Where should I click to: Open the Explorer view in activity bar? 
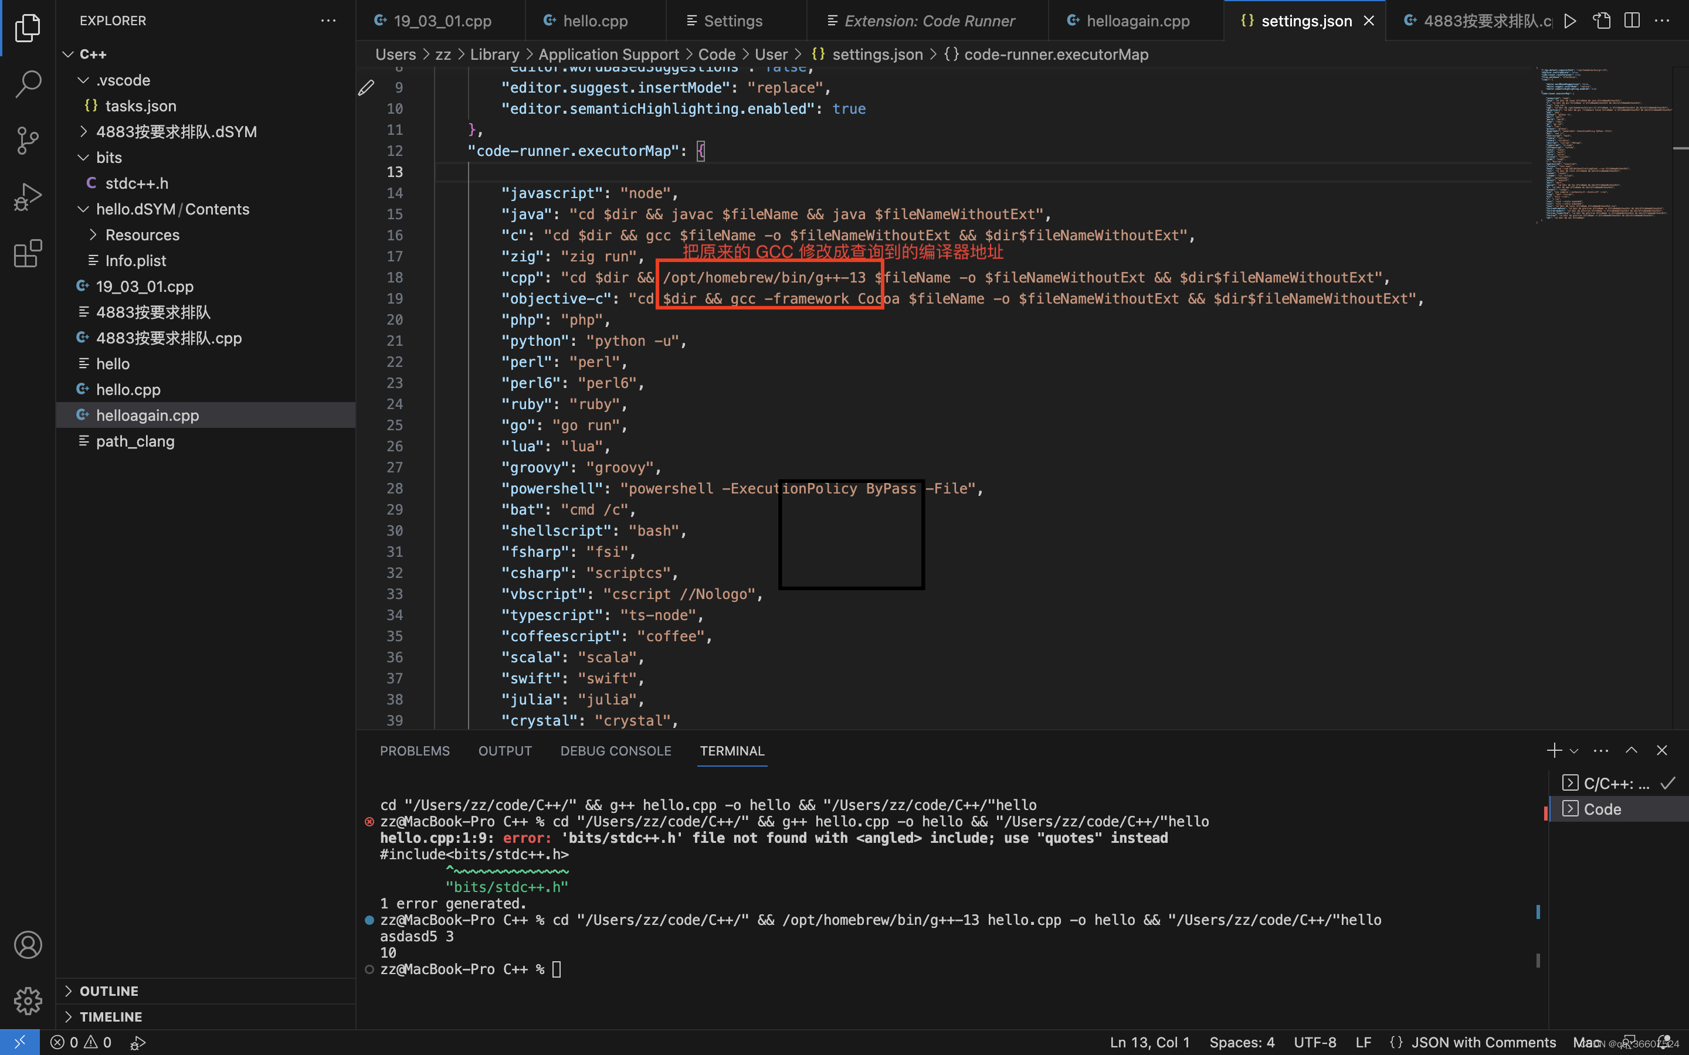point(27,28)
